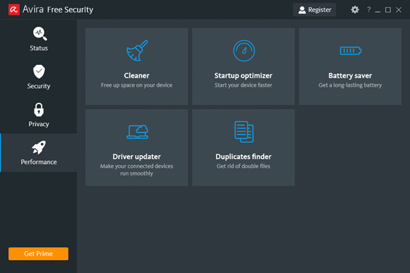Open the Startup optimizer title
Screen dimensions: 410x273
243,76
